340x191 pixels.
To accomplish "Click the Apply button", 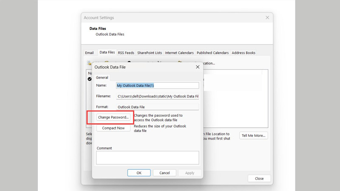I will (x=190, y=173).
